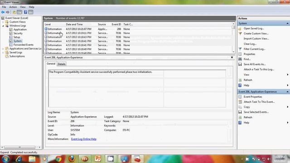Go forward with the toolbar Forward arrow
Viewport: 290px width, 163px height.
click(x=8, y=12)
